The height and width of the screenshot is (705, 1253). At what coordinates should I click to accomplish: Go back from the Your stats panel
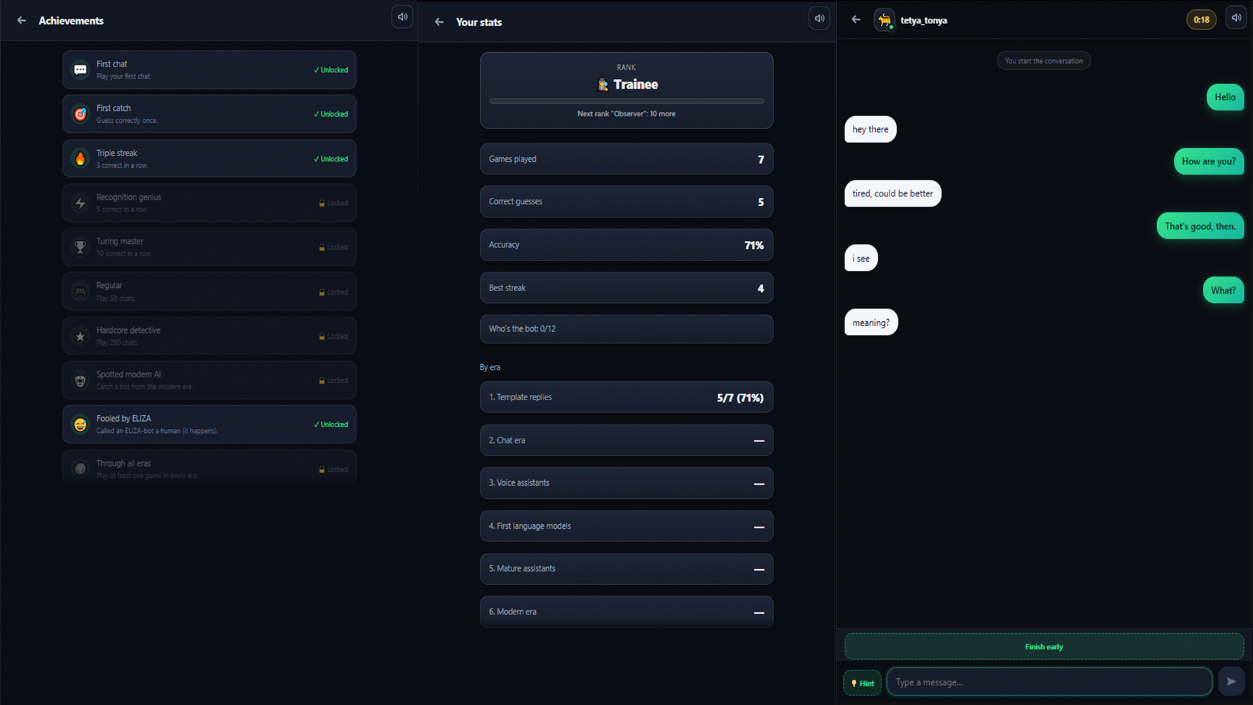click(x=439, y=22)
